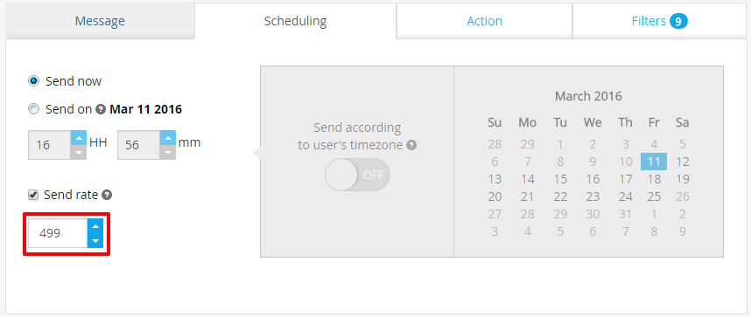Click help icon near user's timezone label

[411, 145]
